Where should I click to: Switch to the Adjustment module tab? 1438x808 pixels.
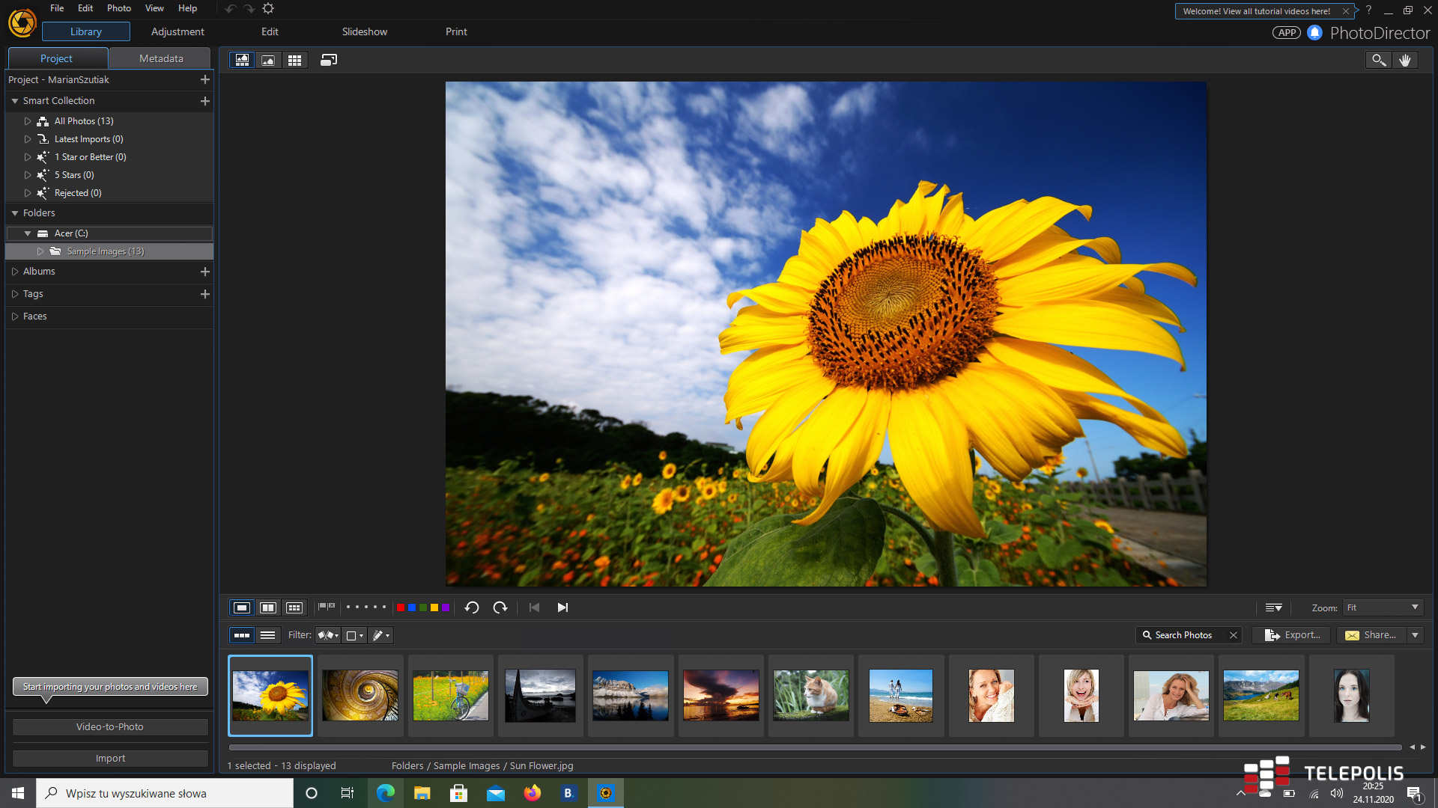pyautogui.click(x=178, y=31)
